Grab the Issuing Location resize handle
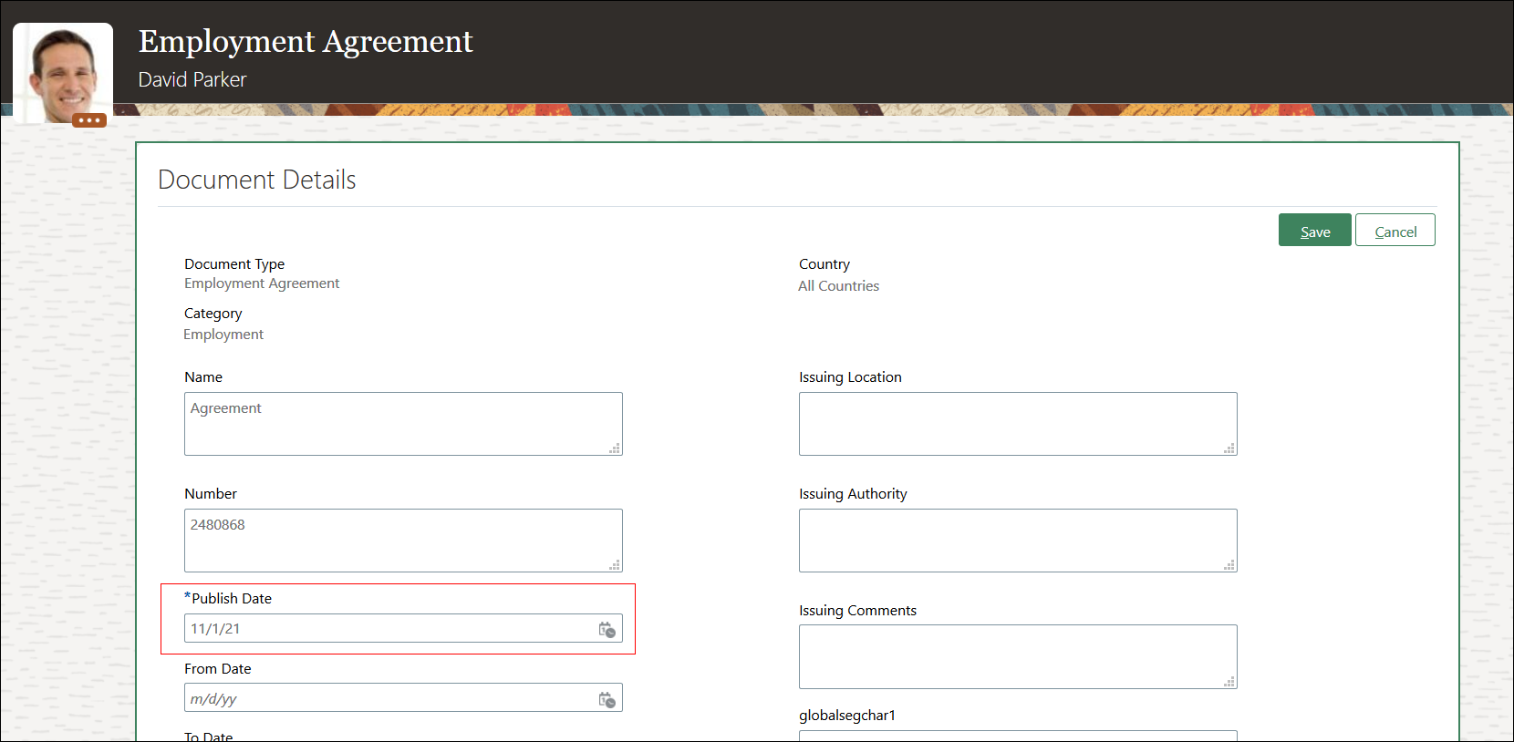The height and width of the screenshot is (742, 1514). [1230, 448]
